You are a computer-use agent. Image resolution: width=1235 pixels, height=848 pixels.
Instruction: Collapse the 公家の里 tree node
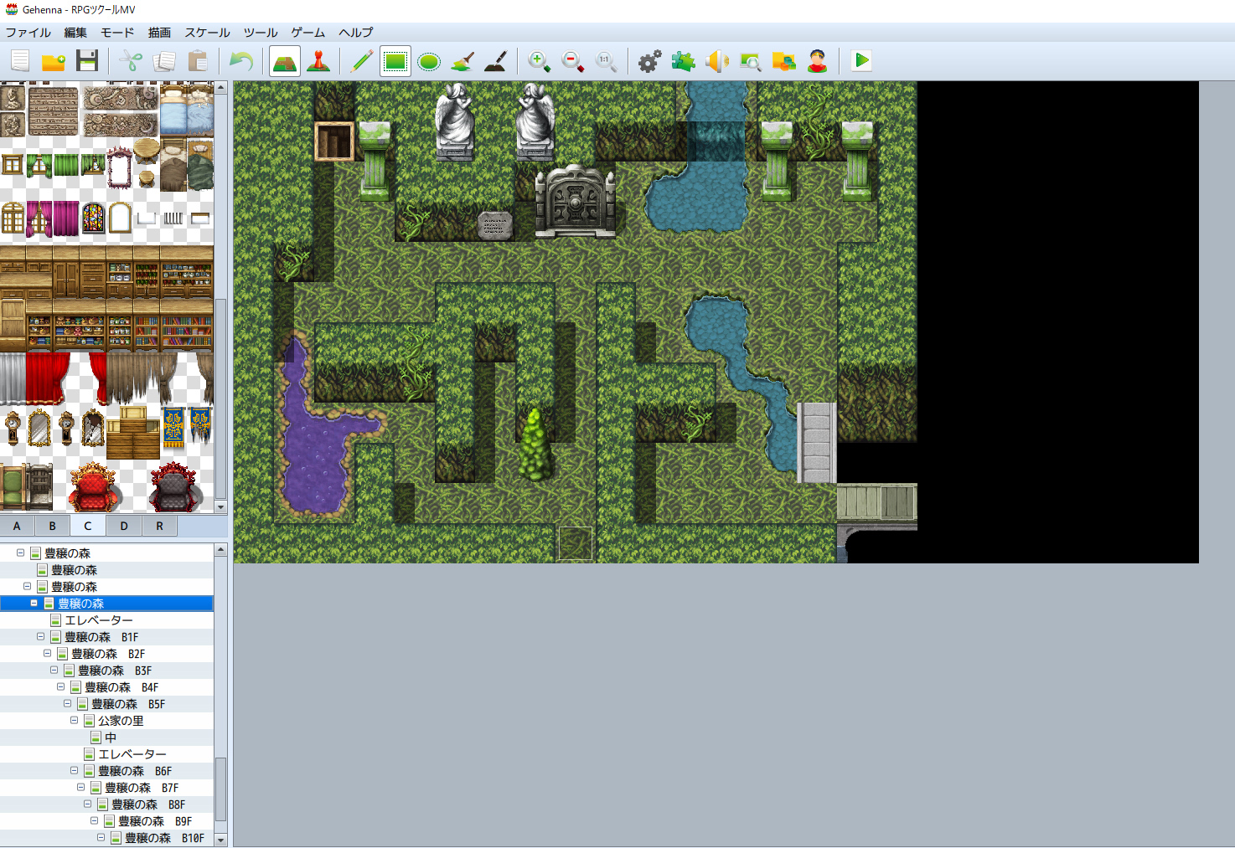74,720
